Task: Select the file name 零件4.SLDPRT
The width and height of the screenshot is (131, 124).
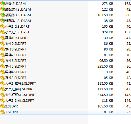Action: (16, 72)
